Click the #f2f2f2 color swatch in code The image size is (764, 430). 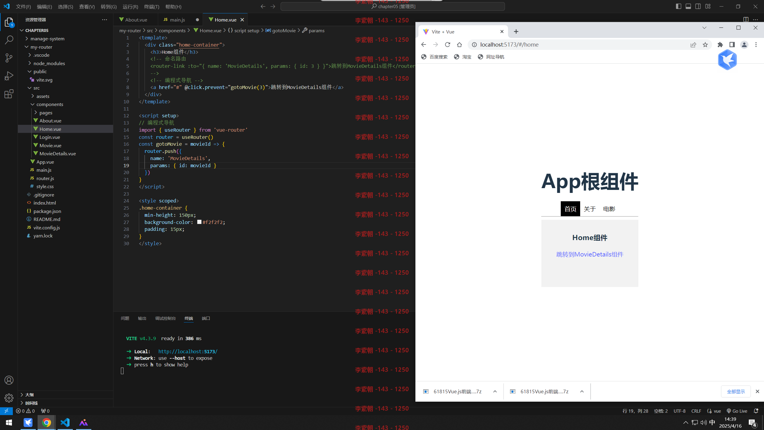[199, 222]
